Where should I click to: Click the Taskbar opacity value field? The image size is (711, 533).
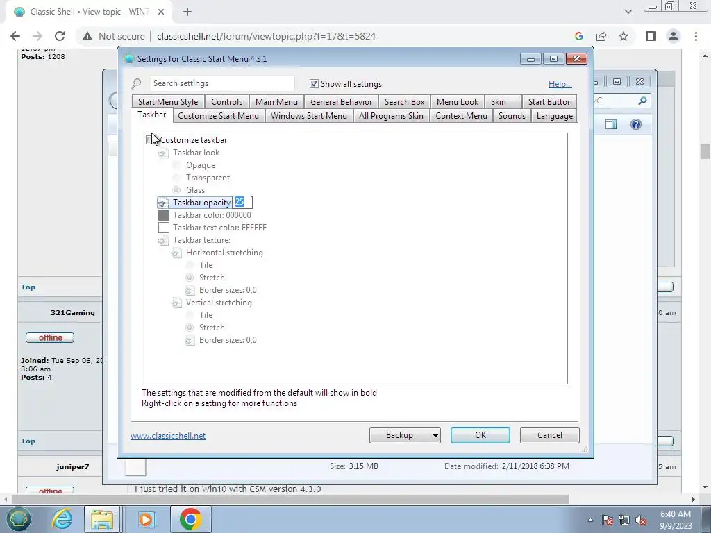(242, 202)
